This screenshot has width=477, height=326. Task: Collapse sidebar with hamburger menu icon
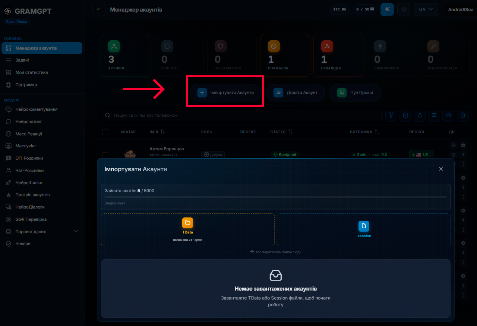pyautogui.click(x=99, y=9)
